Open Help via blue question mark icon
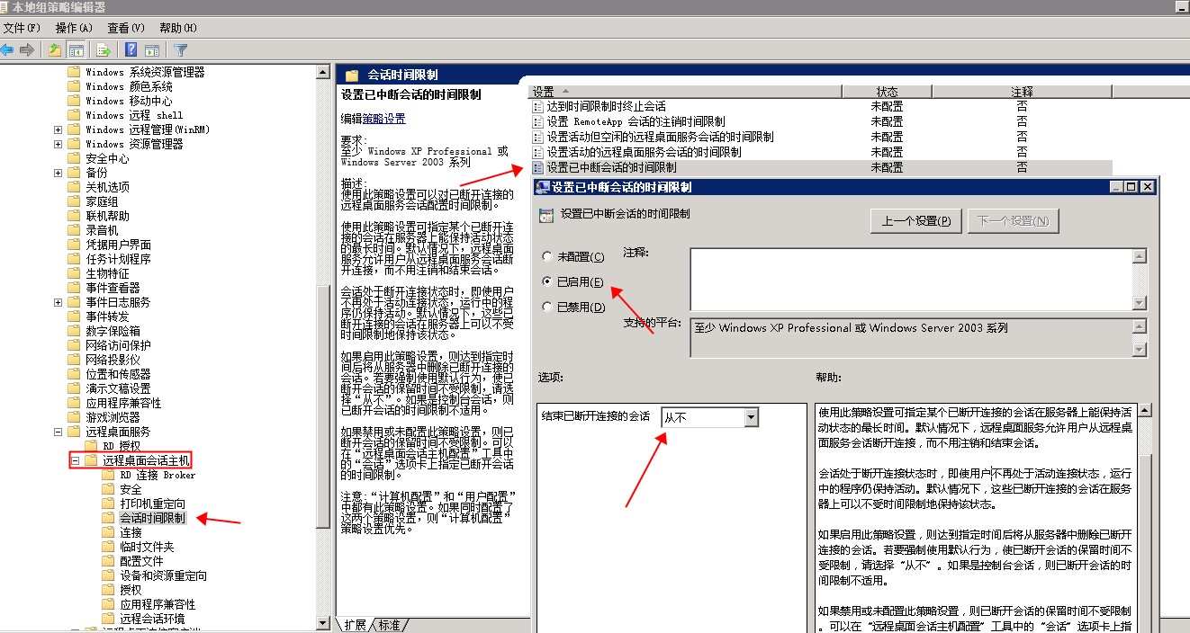The image size is (1190, 633). point(131,50)
